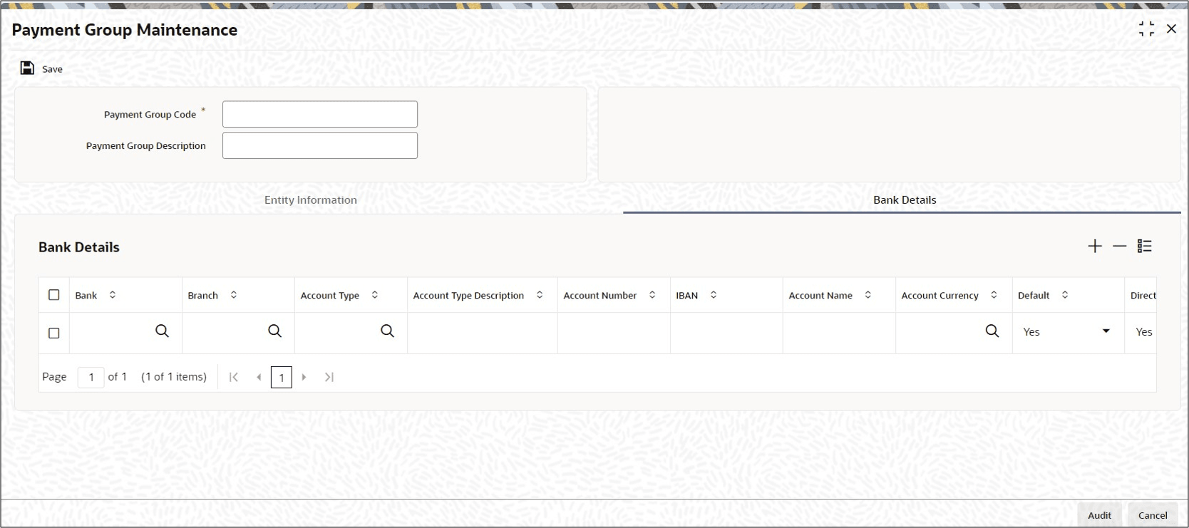Go to first page of table
Screen dimensions: 1189x528
234,377
